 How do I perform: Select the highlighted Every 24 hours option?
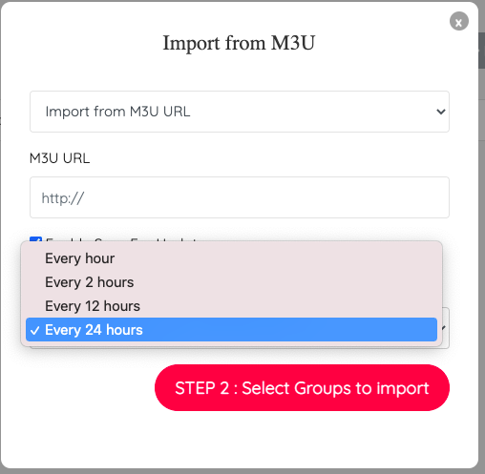pos(231,330)
